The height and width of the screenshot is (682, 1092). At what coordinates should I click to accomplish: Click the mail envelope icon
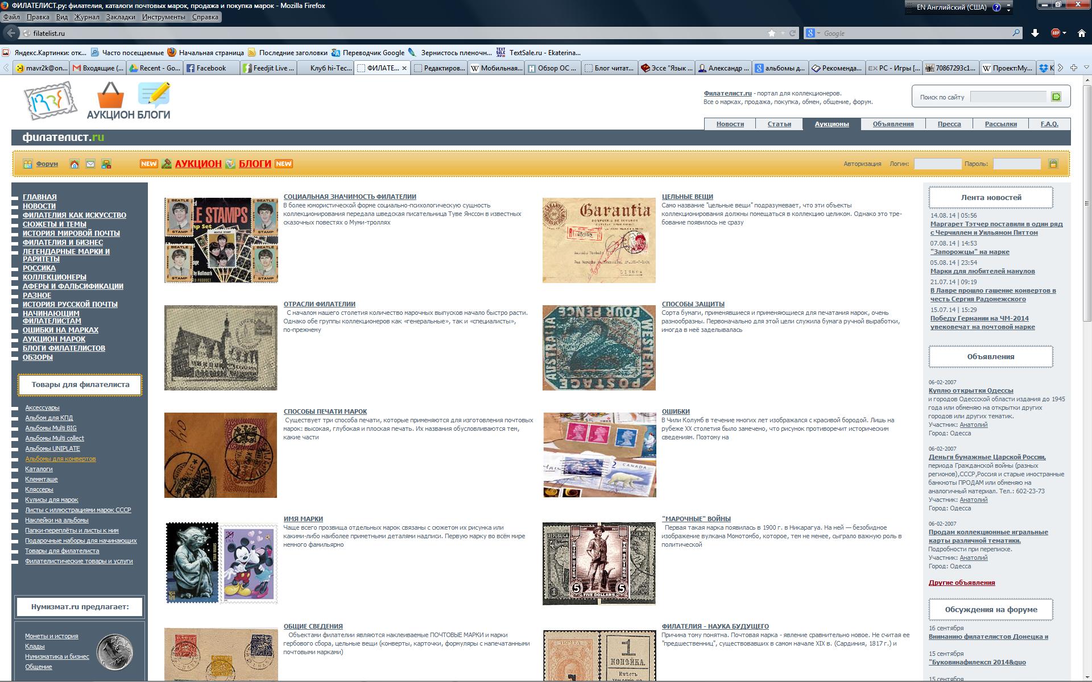(x=90, y=164)
